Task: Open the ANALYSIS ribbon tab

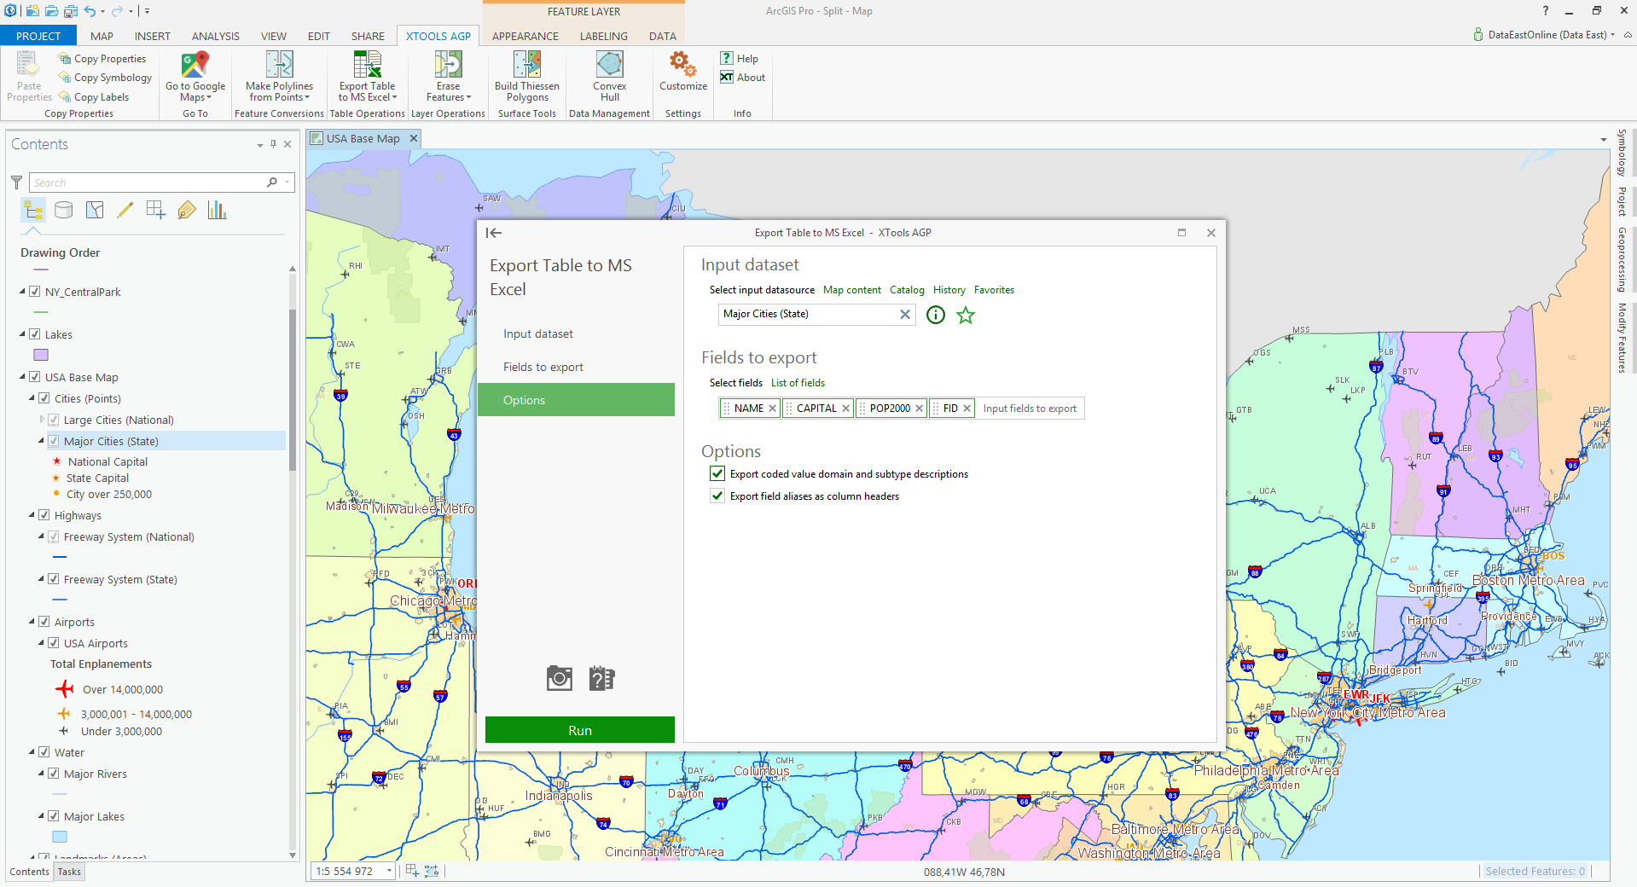Action: [215, 36]
